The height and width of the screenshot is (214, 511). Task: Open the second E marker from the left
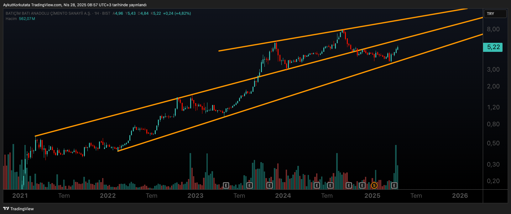[249, 185]
